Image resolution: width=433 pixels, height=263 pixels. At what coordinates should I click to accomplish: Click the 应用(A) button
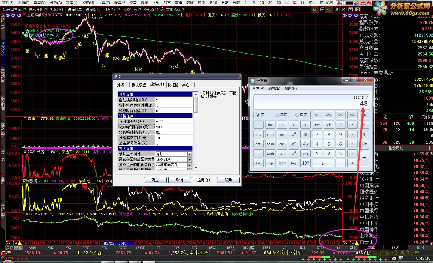[204, 180]
